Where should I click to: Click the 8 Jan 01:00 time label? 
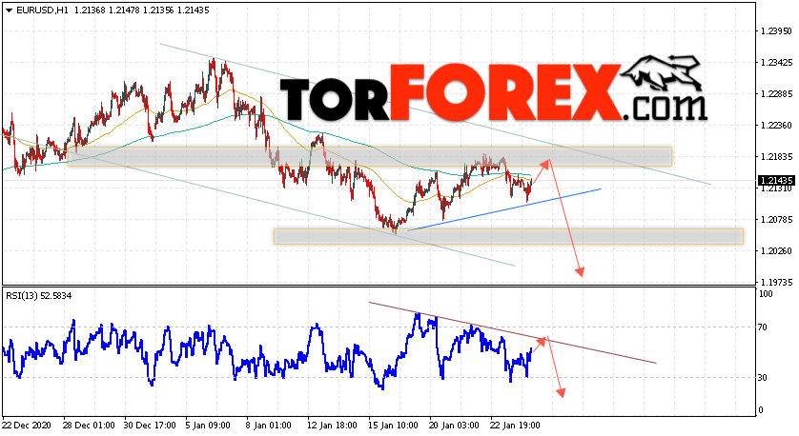point(269,425)
